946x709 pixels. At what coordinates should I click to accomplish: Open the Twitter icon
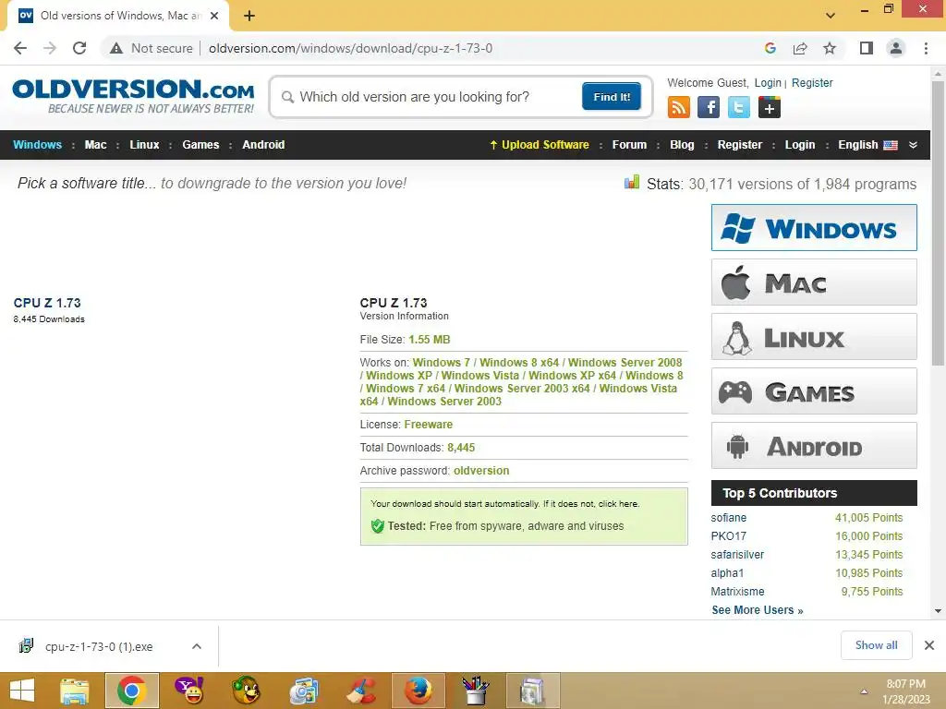click(738, 107)
